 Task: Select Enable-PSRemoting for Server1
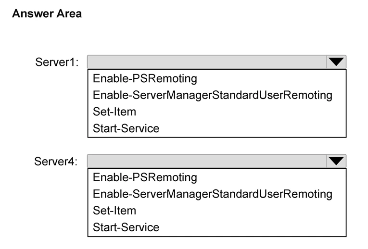click(145, 78)
